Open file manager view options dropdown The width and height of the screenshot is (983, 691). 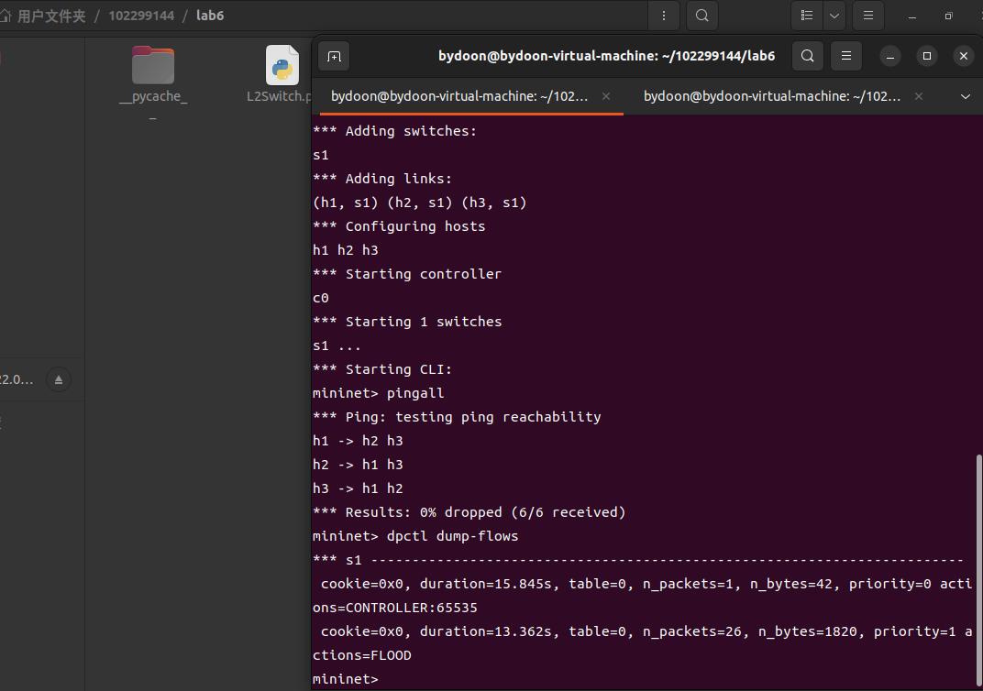click(834, 16)
